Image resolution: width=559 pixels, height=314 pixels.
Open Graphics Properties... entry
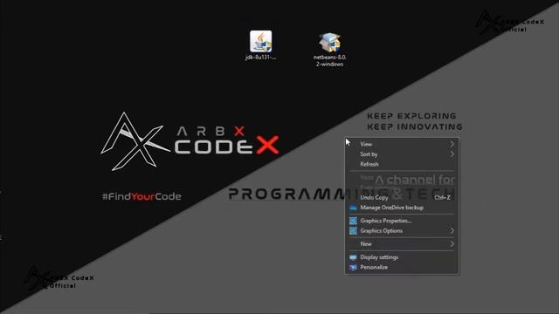[x=402, y=221]
